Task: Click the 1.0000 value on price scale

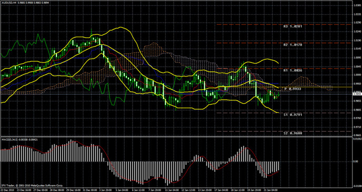Action: [357, 75]
